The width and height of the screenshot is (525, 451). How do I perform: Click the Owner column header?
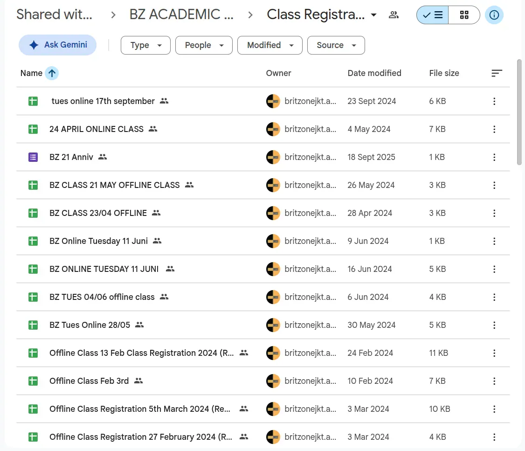coord(278,73)
